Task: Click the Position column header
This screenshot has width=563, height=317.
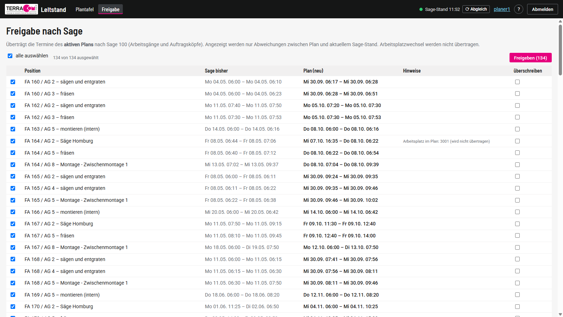Action: point(32,71)
